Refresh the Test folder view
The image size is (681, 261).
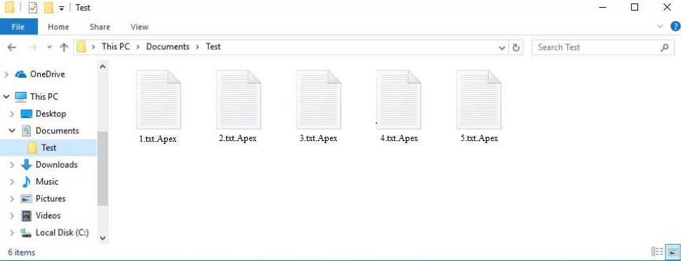point(516,47)
